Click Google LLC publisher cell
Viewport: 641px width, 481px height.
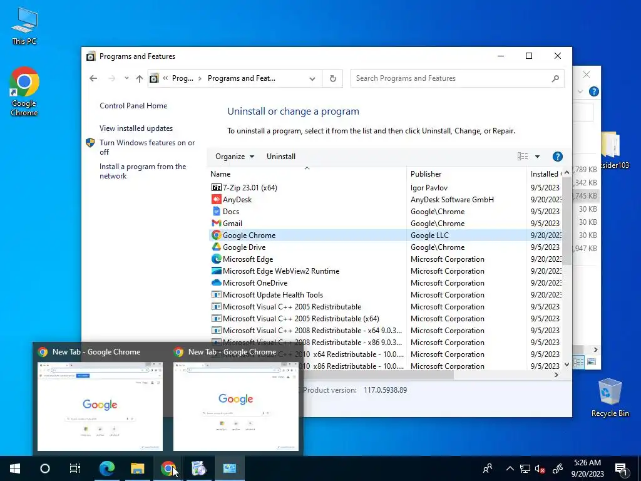tap(429, 235)
